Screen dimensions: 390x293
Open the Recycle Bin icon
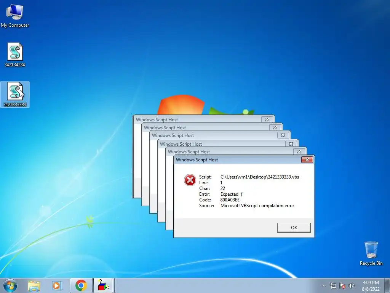(371, 253)
